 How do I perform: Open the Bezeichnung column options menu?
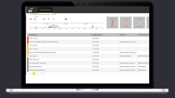tap(91, 35)
